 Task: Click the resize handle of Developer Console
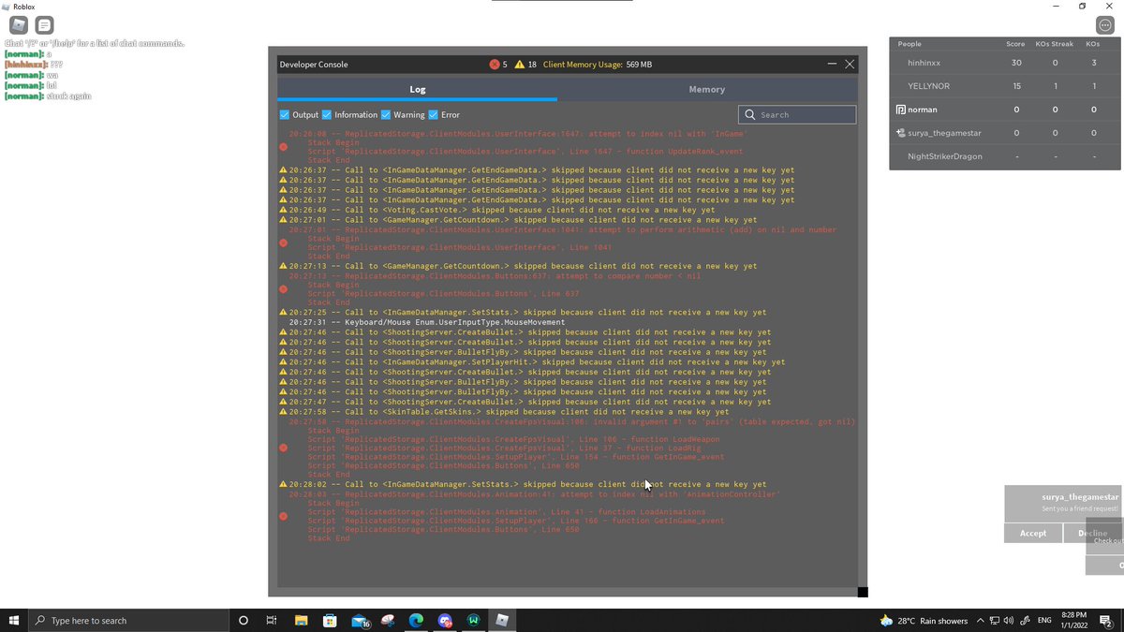[863, 592]
